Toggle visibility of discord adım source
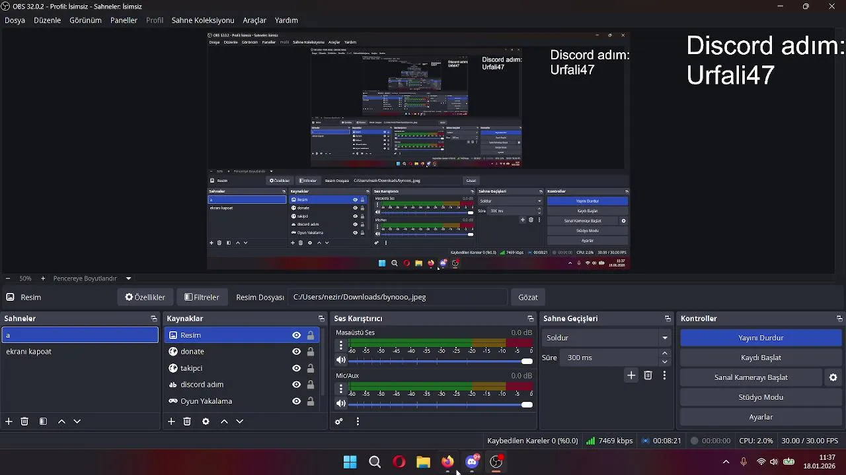 tap(296, 385)
